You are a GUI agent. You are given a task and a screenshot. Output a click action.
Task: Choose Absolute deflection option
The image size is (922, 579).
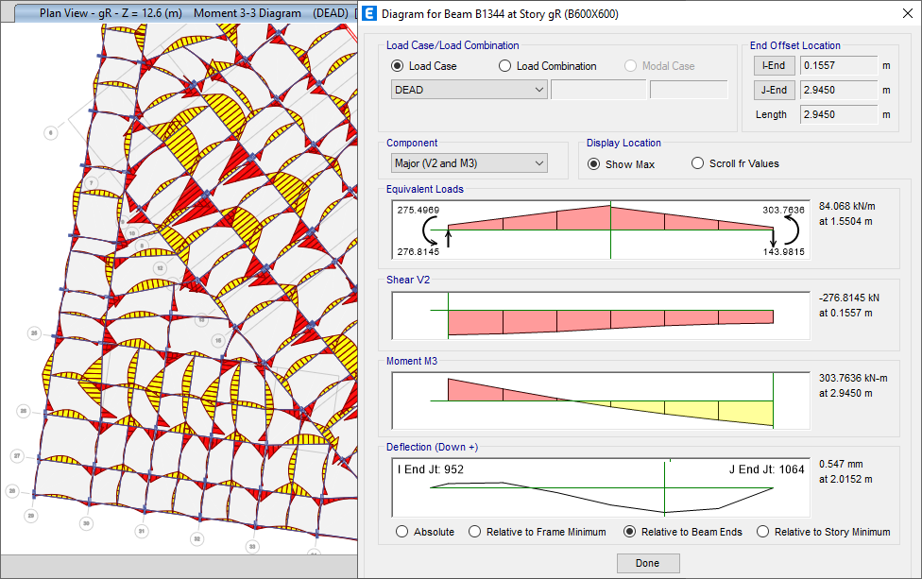click(x=402, y=532)
